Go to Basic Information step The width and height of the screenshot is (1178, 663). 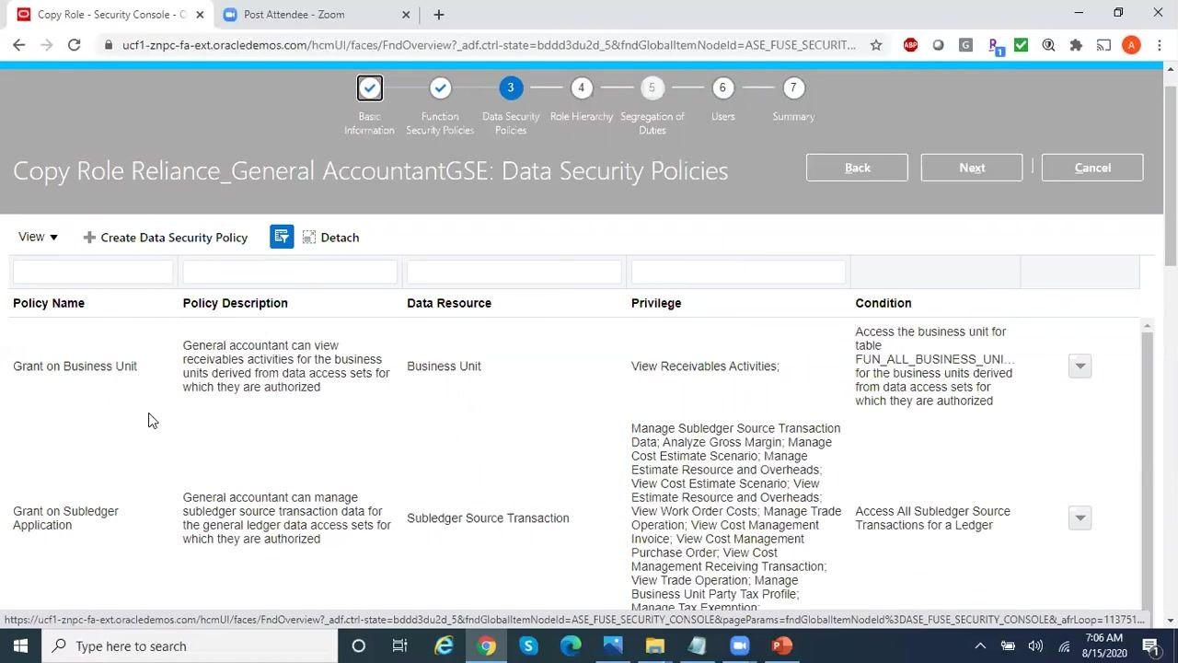tap(369, 87)
